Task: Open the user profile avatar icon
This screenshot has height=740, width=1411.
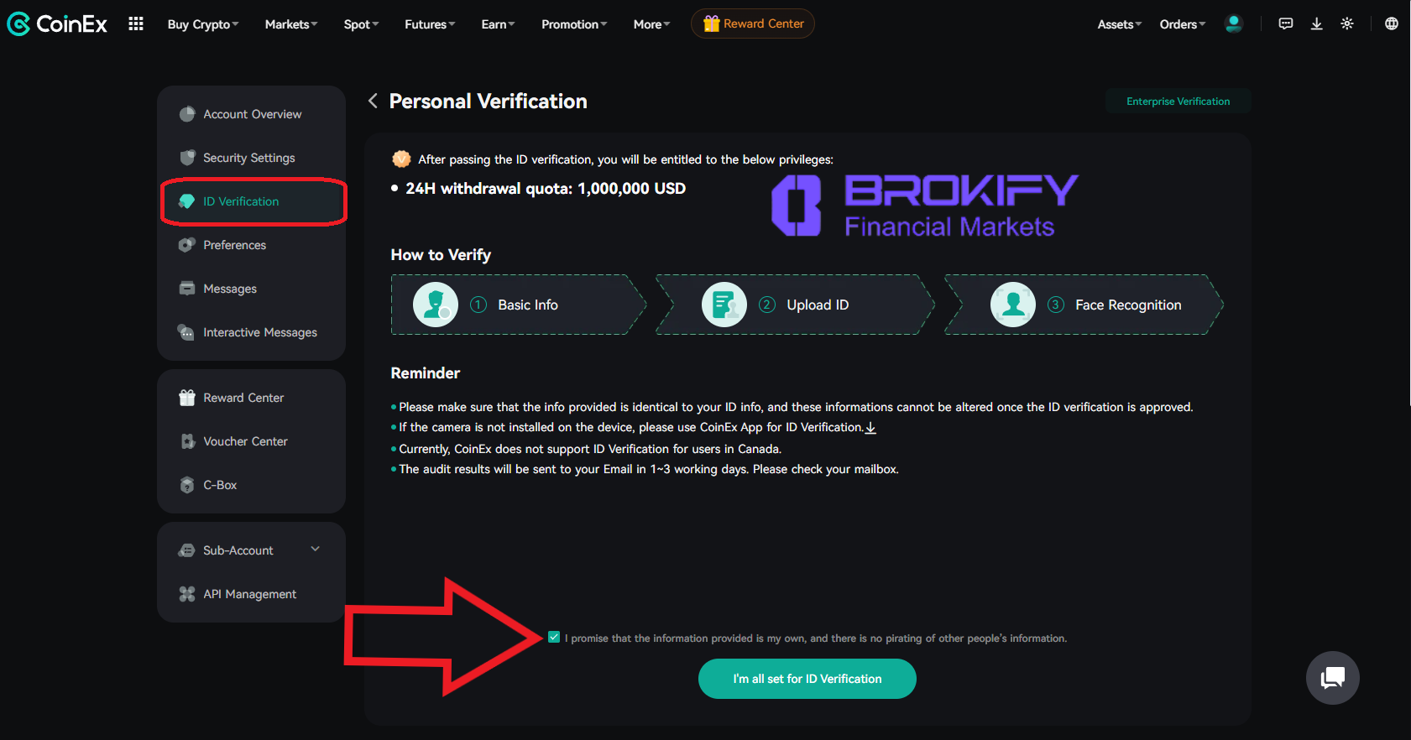Action: coord(1233,23)
